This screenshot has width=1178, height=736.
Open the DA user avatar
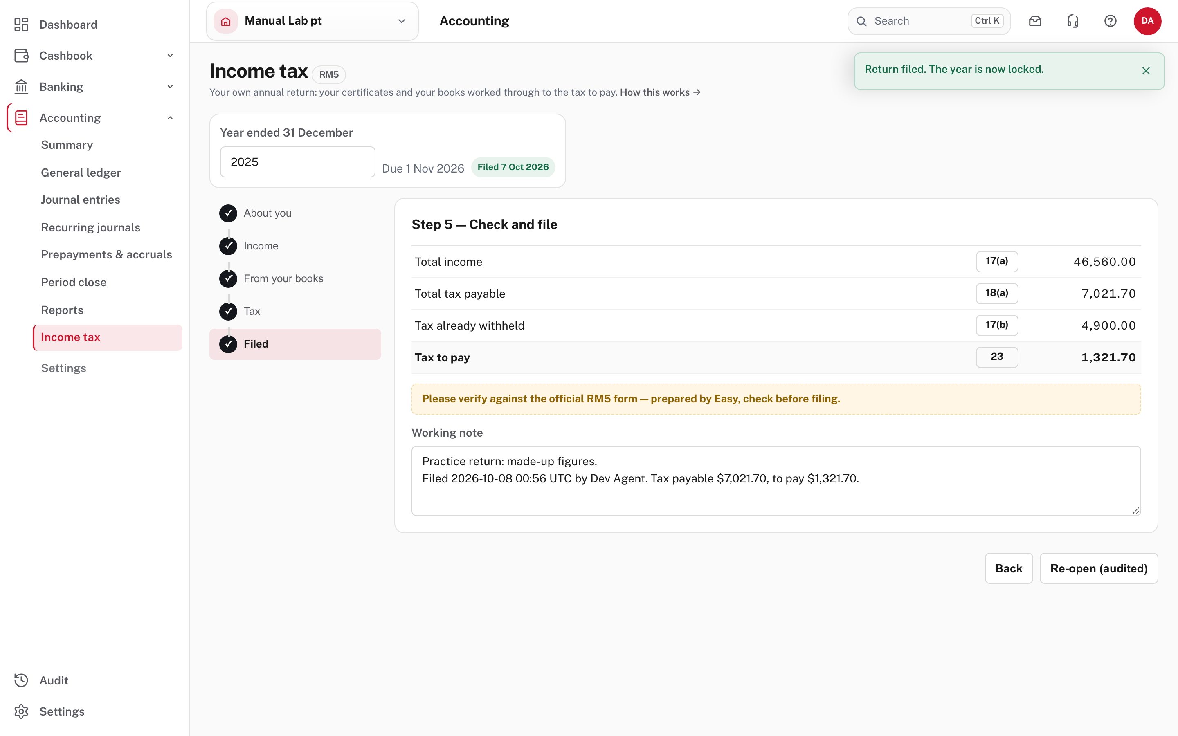click(1147, 21)
